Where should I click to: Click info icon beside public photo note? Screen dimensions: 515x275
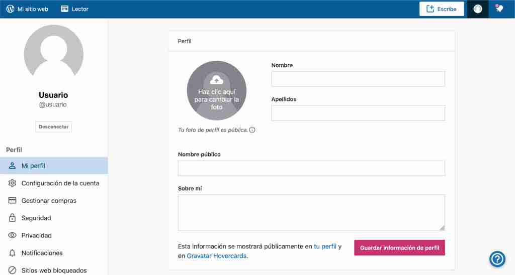[x=252, y=130]
